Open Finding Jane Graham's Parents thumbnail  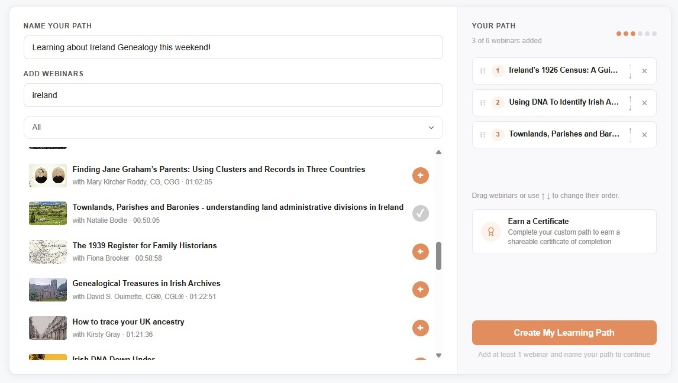48,176
